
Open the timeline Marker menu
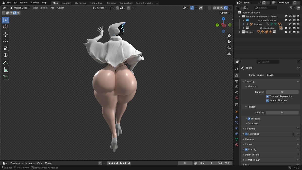tap(49, 163)
